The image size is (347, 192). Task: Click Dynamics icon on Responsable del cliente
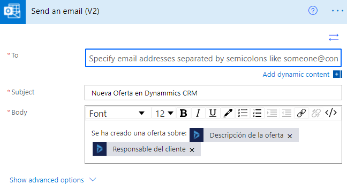(100, 149)
